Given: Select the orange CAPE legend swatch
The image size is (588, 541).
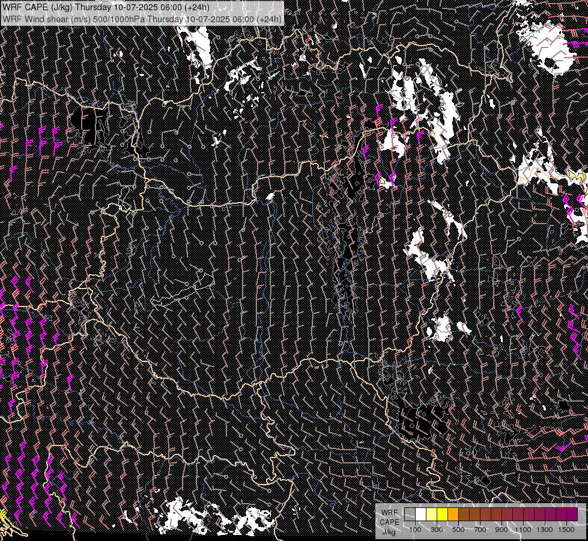Looking at the screenshot, I should click(453, 515).
